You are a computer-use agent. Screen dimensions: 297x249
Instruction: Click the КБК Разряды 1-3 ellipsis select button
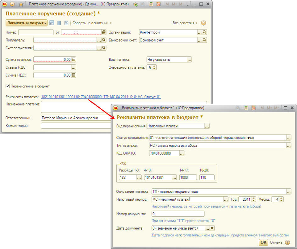pyautogui.click(x=139, y=178)
